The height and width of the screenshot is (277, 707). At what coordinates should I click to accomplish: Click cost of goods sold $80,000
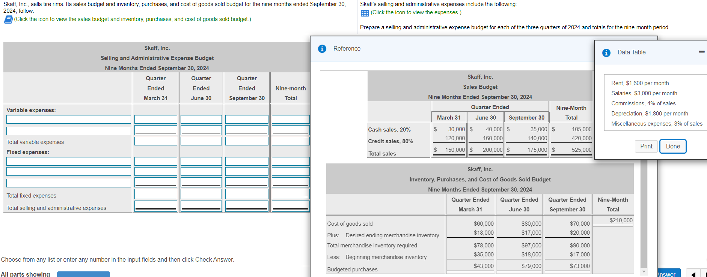531,224
